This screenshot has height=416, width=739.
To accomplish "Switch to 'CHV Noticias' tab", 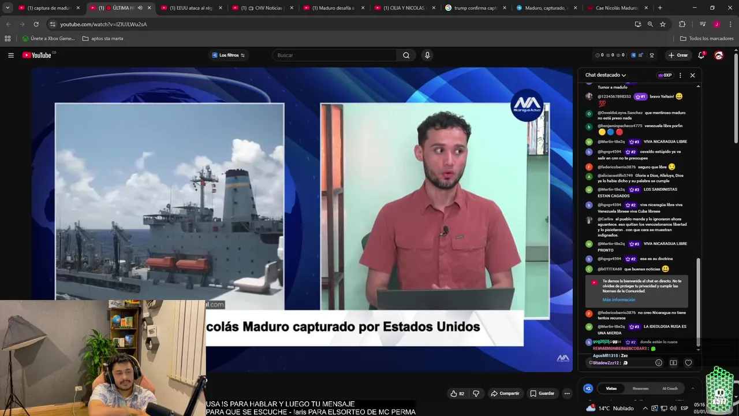I will click(263, 8).
